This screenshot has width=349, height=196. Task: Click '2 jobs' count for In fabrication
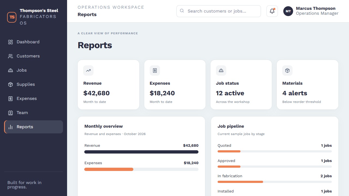(326, 176)
